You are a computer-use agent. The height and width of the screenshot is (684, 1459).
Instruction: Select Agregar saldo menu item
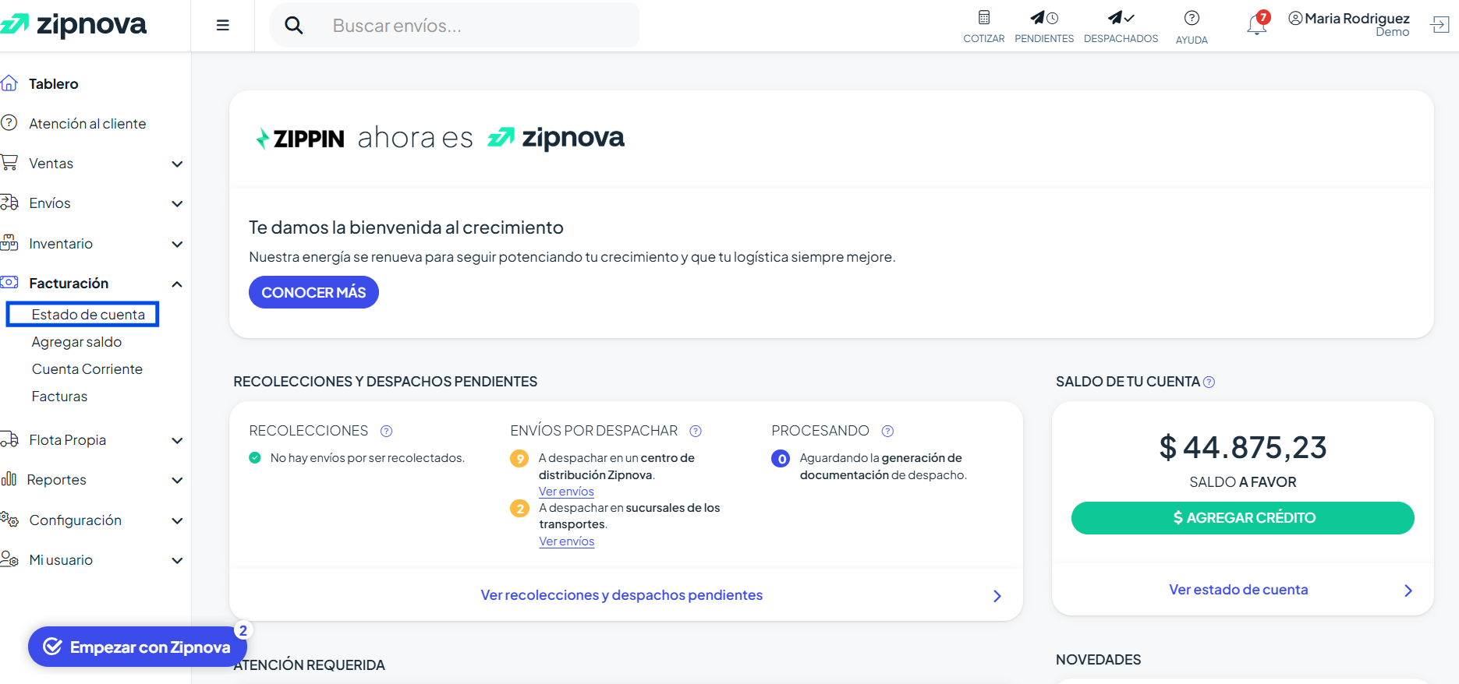pyautogui.click(x=76, y=342)
